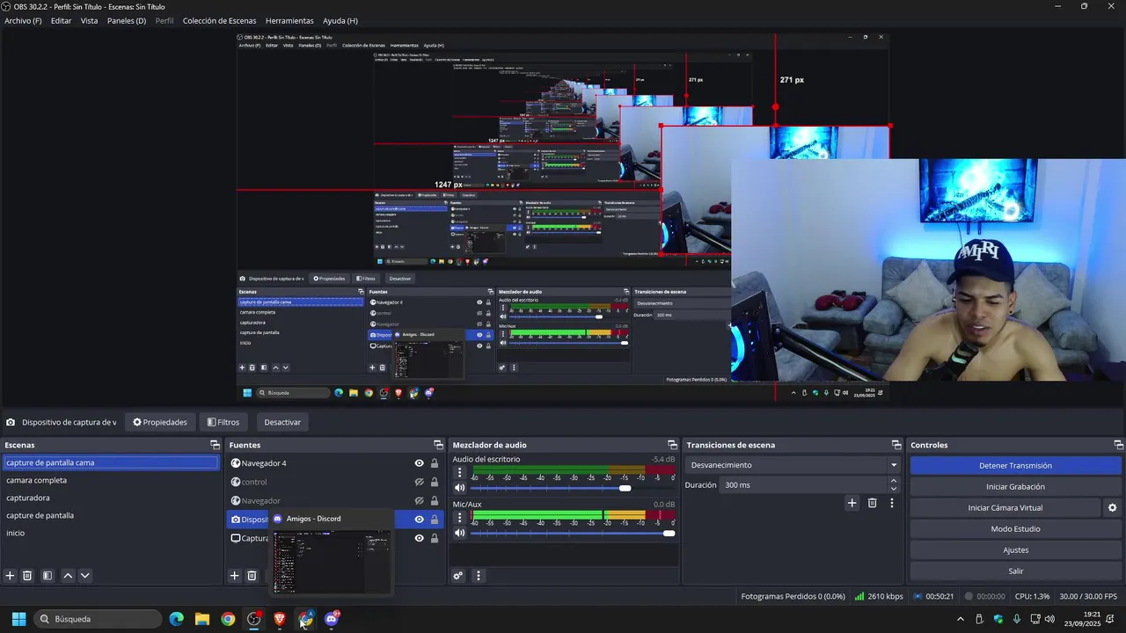Start recording with Iniciar Grabación

1015,487
